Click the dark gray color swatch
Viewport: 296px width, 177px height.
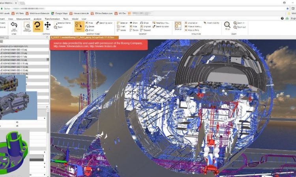[x=37, y=160]
